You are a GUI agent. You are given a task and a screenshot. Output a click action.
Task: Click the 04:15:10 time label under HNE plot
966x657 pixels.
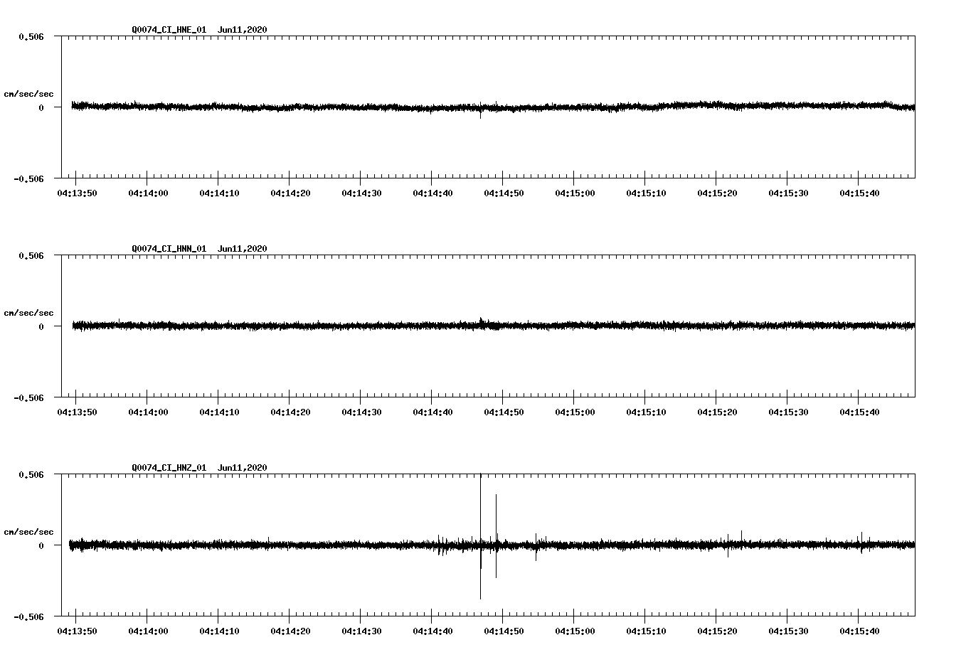(646, 193)
